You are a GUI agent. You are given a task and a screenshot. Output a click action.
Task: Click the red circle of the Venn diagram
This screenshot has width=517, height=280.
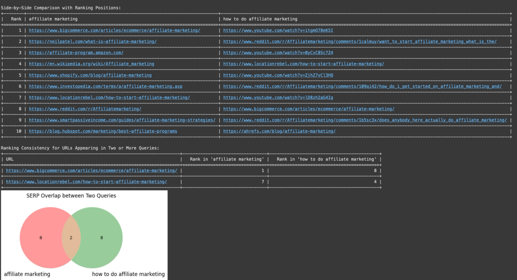tap(41, 237)
